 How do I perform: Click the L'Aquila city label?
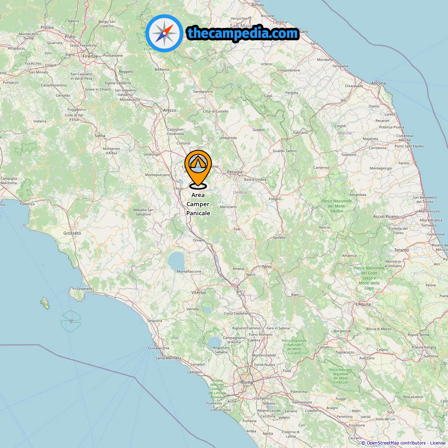(363, 304)
